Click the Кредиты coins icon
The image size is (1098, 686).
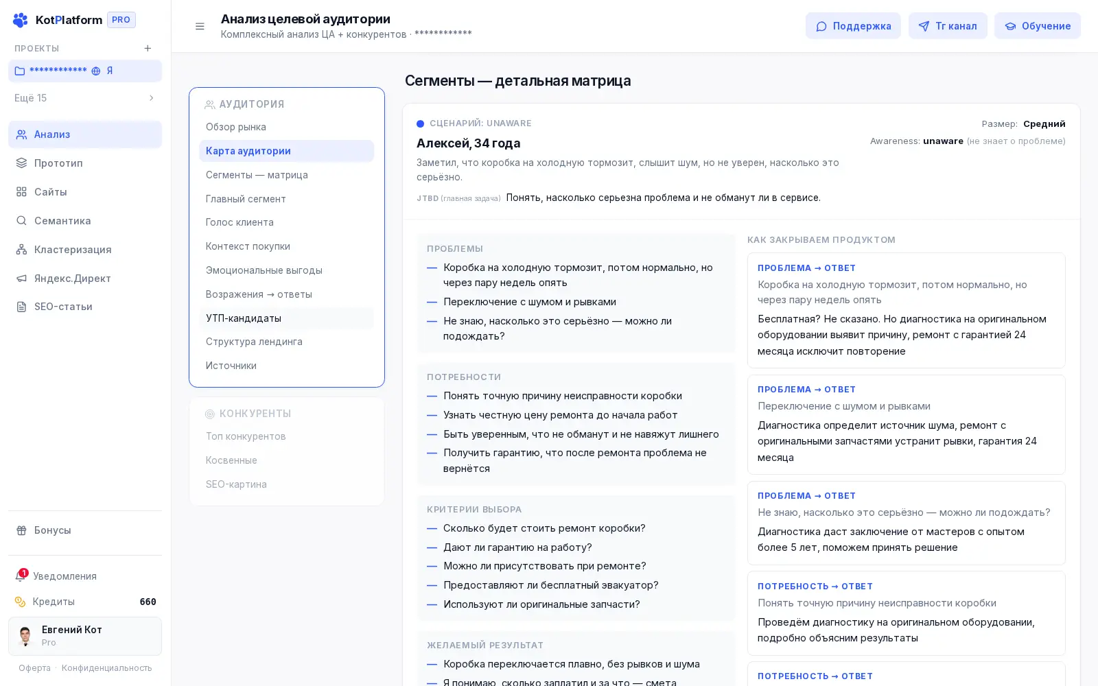tap(20, 602)
